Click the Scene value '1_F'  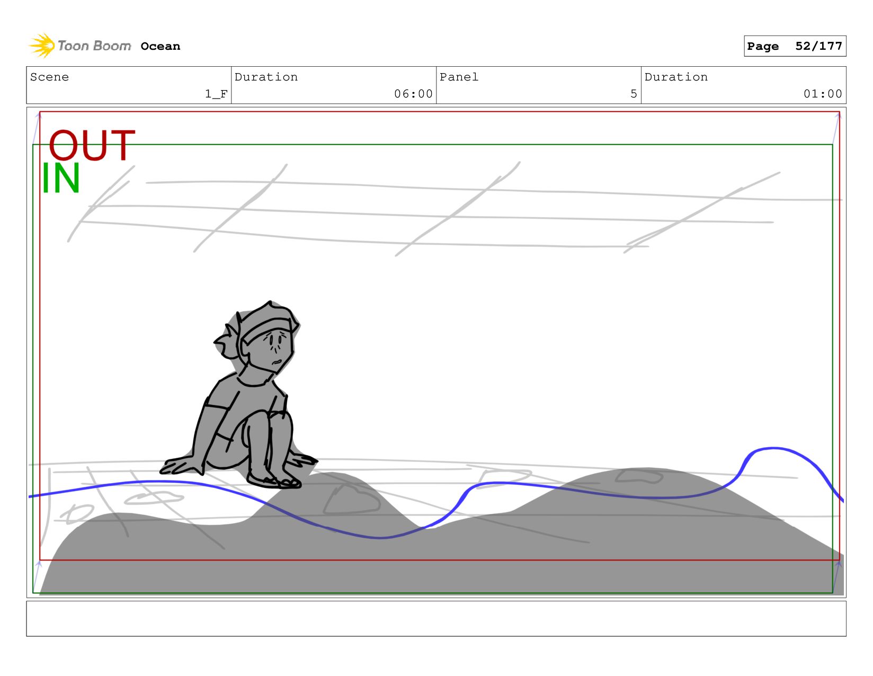[x=216, y=94]
